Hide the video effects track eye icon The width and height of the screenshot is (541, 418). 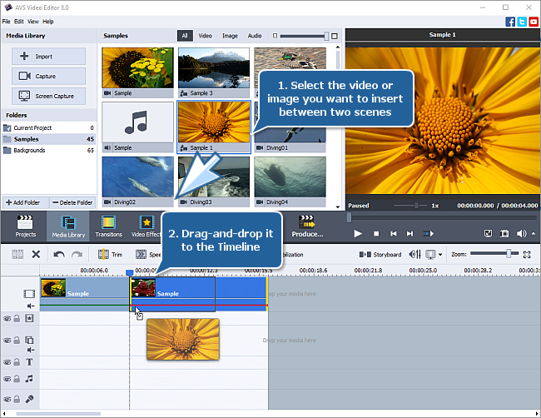(7, 318)
